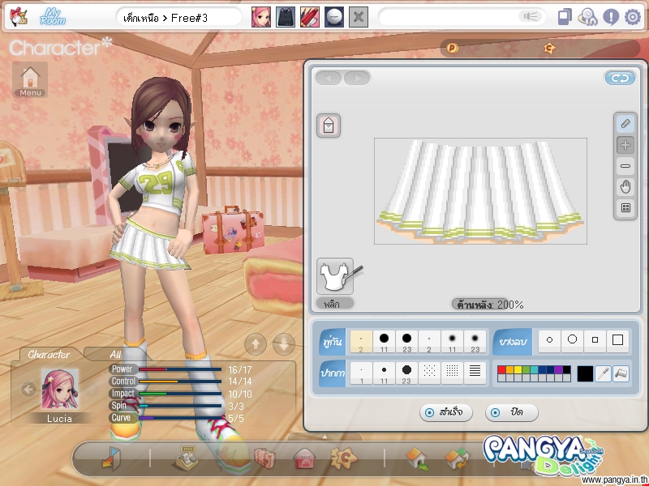Image resolution: width=649 pixels, height=486 pixels.
Task: Select the paint bucket fill tool
Action: pos(621,373)
